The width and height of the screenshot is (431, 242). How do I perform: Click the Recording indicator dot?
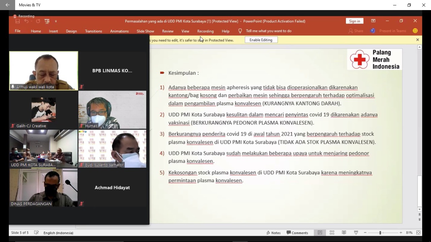(x=14, y=16)
